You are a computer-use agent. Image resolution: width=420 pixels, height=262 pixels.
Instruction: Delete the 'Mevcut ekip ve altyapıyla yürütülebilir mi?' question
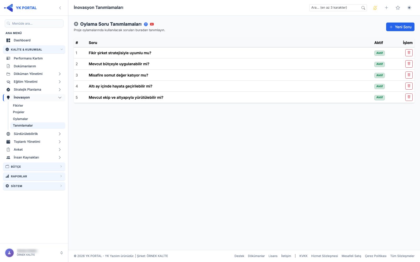click(409, 97)
